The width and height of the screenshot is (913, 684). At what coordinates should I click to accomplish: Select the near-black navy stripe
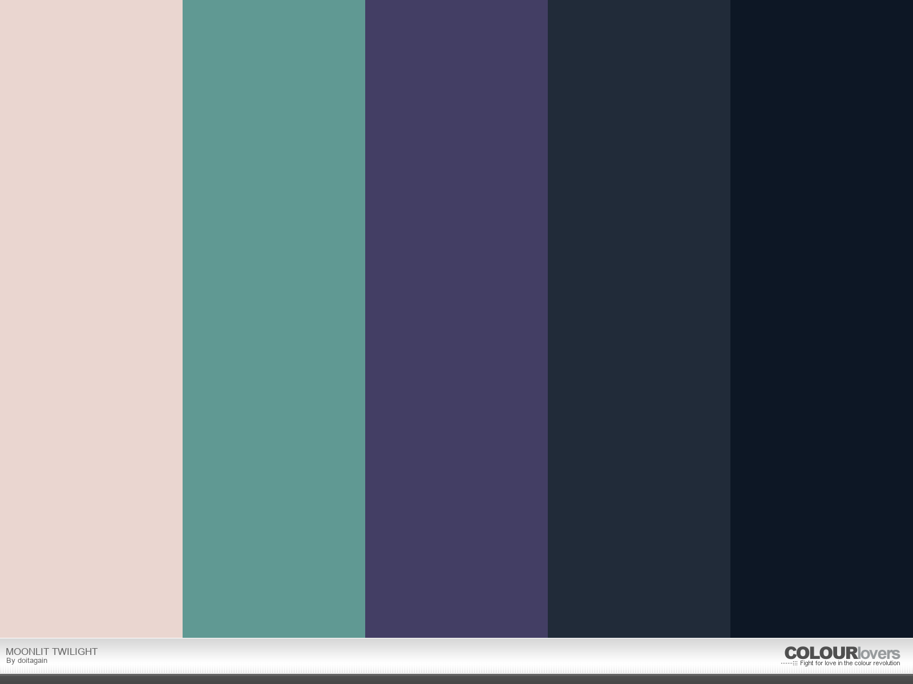tap(822, 319)
